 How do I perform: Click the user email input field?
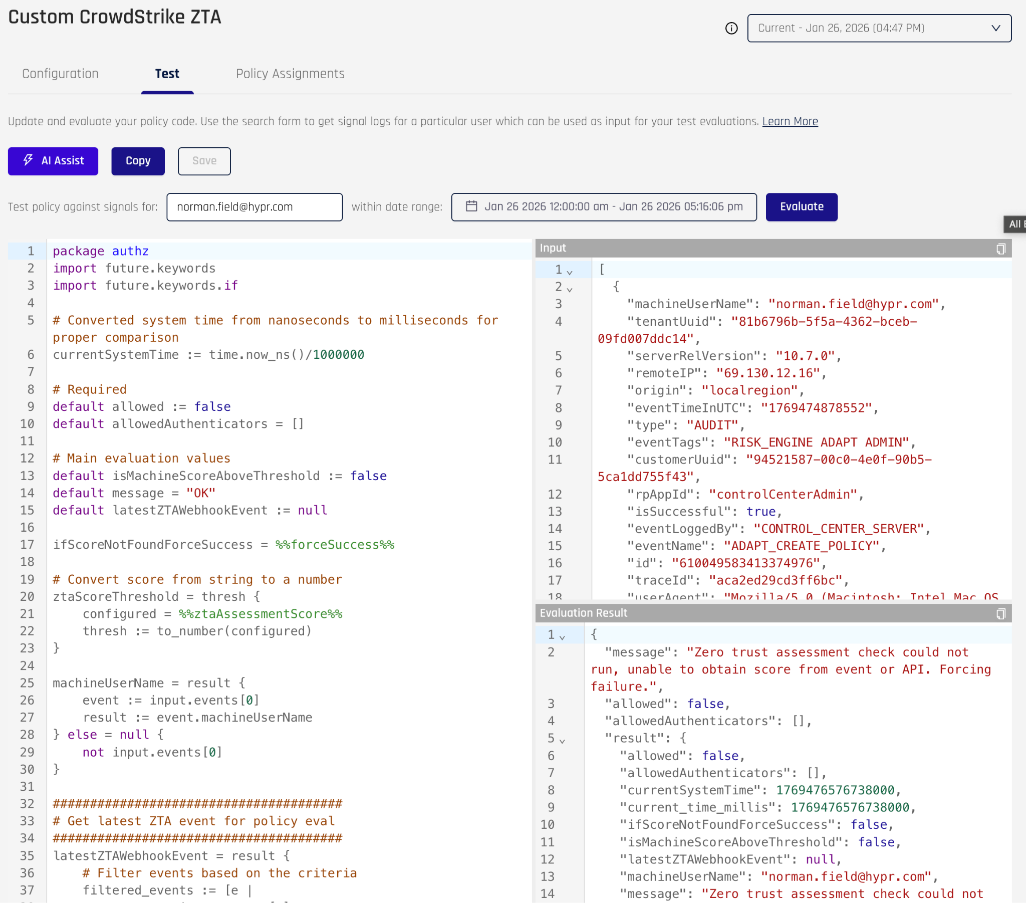coord(254,207)
